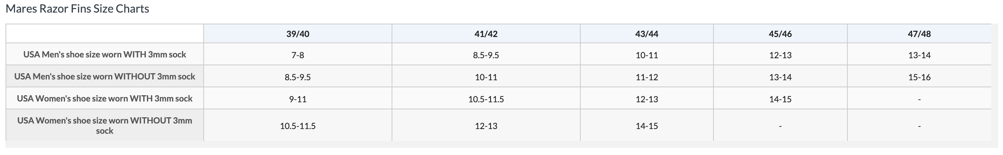Click the Mares Razor Fins Size Charts heading
The image size is (1003, 155).
[77, 9]
